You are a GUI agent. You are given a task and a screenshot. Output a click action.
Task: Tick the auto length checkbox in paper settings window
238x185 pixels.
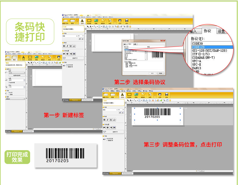[9, 83]
